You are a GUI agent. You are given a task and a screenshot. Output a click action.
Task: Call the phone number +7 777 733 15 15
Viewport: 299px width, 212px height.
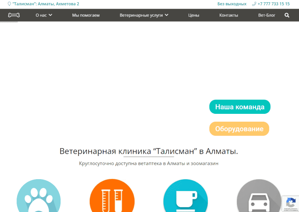pyautogui.click(x=274, y=4)
